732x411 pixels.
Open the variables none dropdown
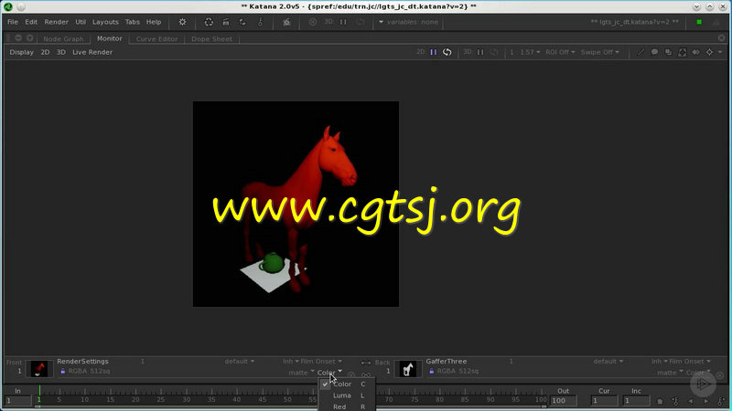[408, 22]
